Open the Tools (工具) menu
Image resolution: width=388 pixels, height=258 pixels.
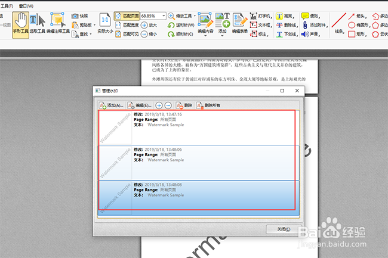7,6
